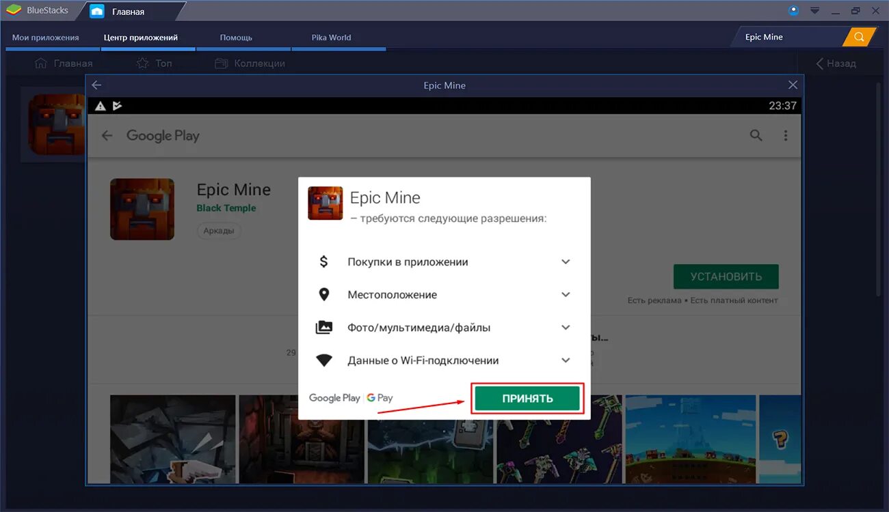Click the home icon in Главная tab

click(97, 11)
